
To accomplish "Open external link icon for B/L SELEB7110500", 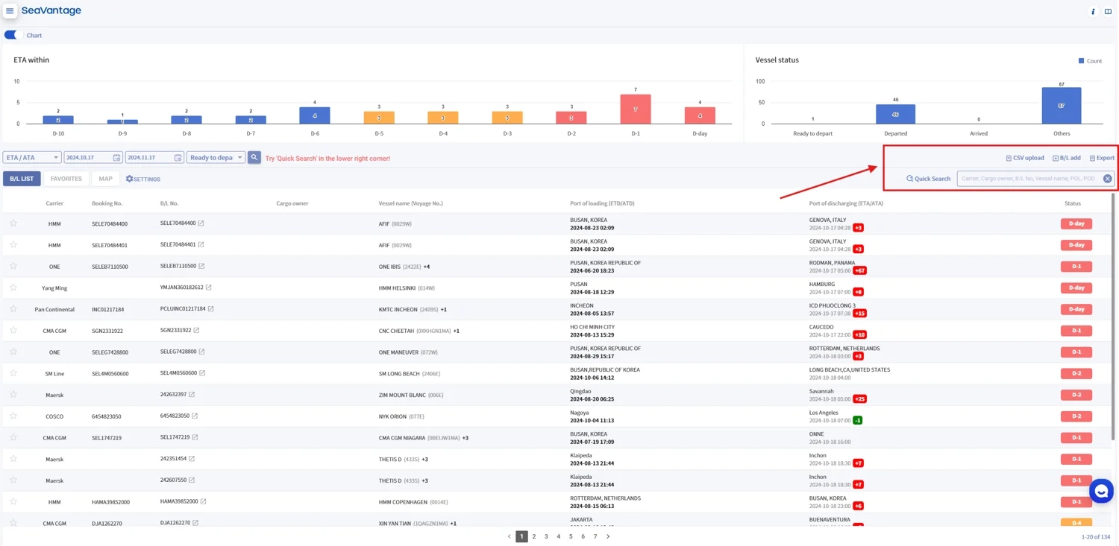I will [x=202, y=266].
